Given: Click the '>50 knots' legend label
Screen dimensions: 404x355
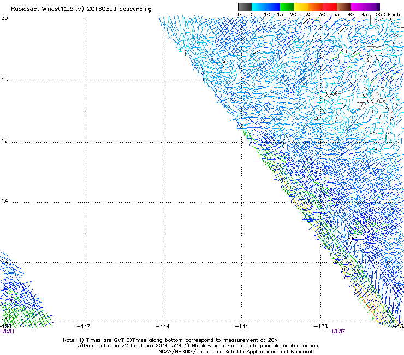Looking at the screenshot, I should point(388,15).
